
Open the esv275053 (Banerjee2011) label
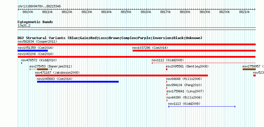click(51, 66)
